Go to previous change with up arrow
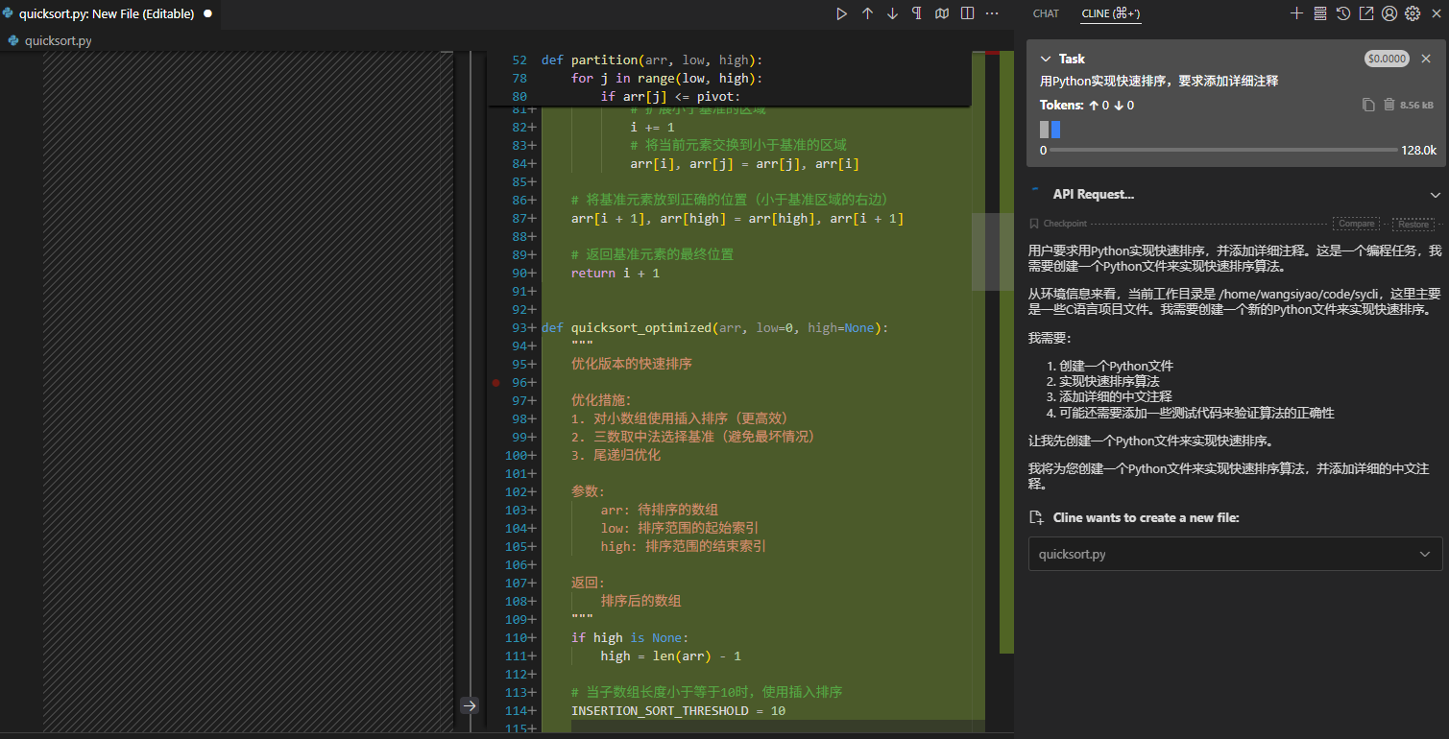 click(867, 13)
